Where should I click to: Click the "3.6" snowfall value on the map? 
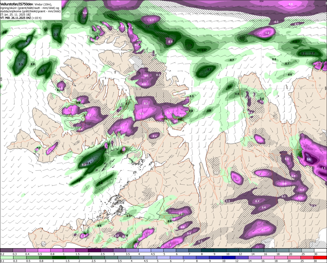(x=309, y=160)
